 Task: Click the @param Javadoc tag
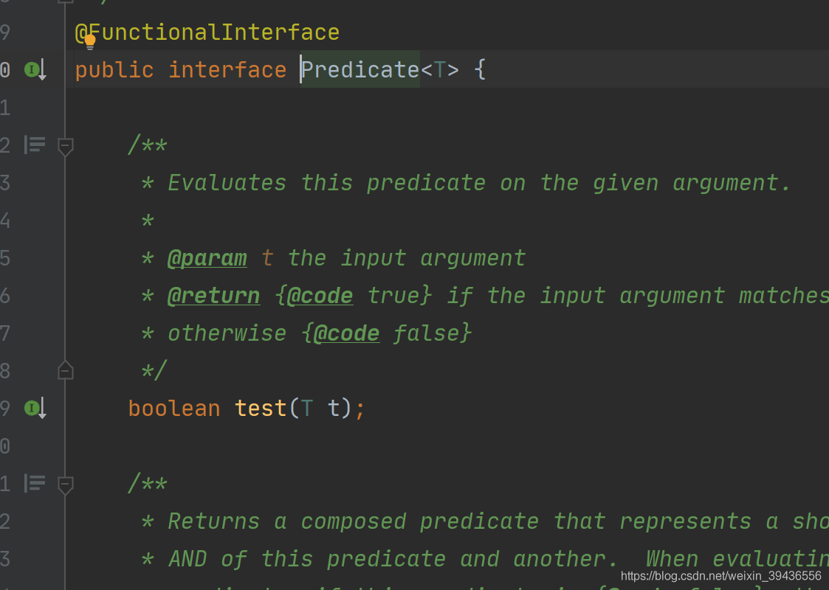[x=207, y=258]
